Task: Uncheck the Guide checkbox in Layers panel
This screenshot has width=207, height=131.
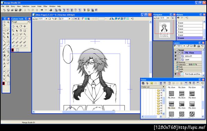Action: (x=177, y=69)
